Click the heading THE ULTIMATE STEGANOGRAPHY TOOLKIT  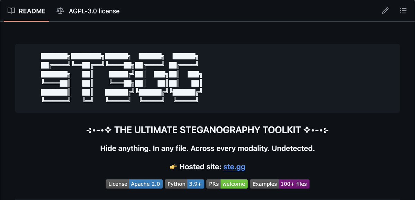(x=208, y=130)
